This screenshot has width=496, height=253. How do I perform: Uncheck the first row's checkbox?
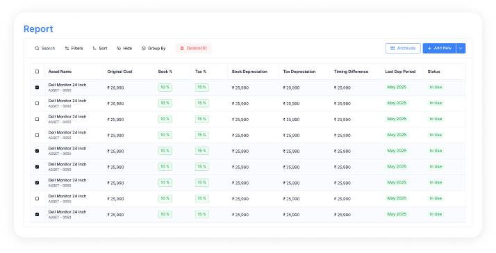pyautogui.click(x=37, y=88)
